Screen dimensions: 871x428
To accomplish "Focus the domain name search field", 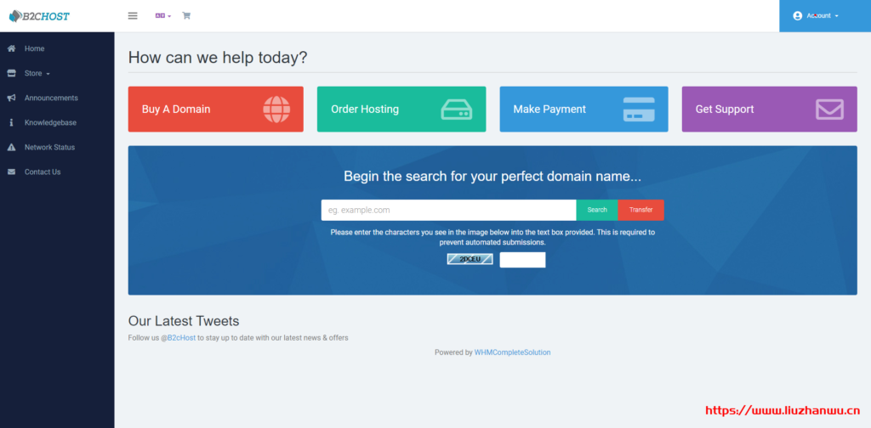I will point(448,210).
